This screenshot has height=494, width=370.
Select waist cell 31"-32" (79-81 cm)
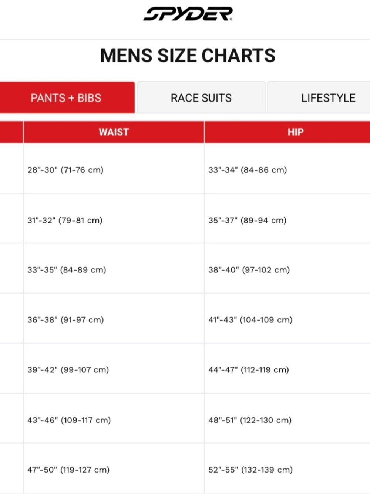click(x=114, y=219)
